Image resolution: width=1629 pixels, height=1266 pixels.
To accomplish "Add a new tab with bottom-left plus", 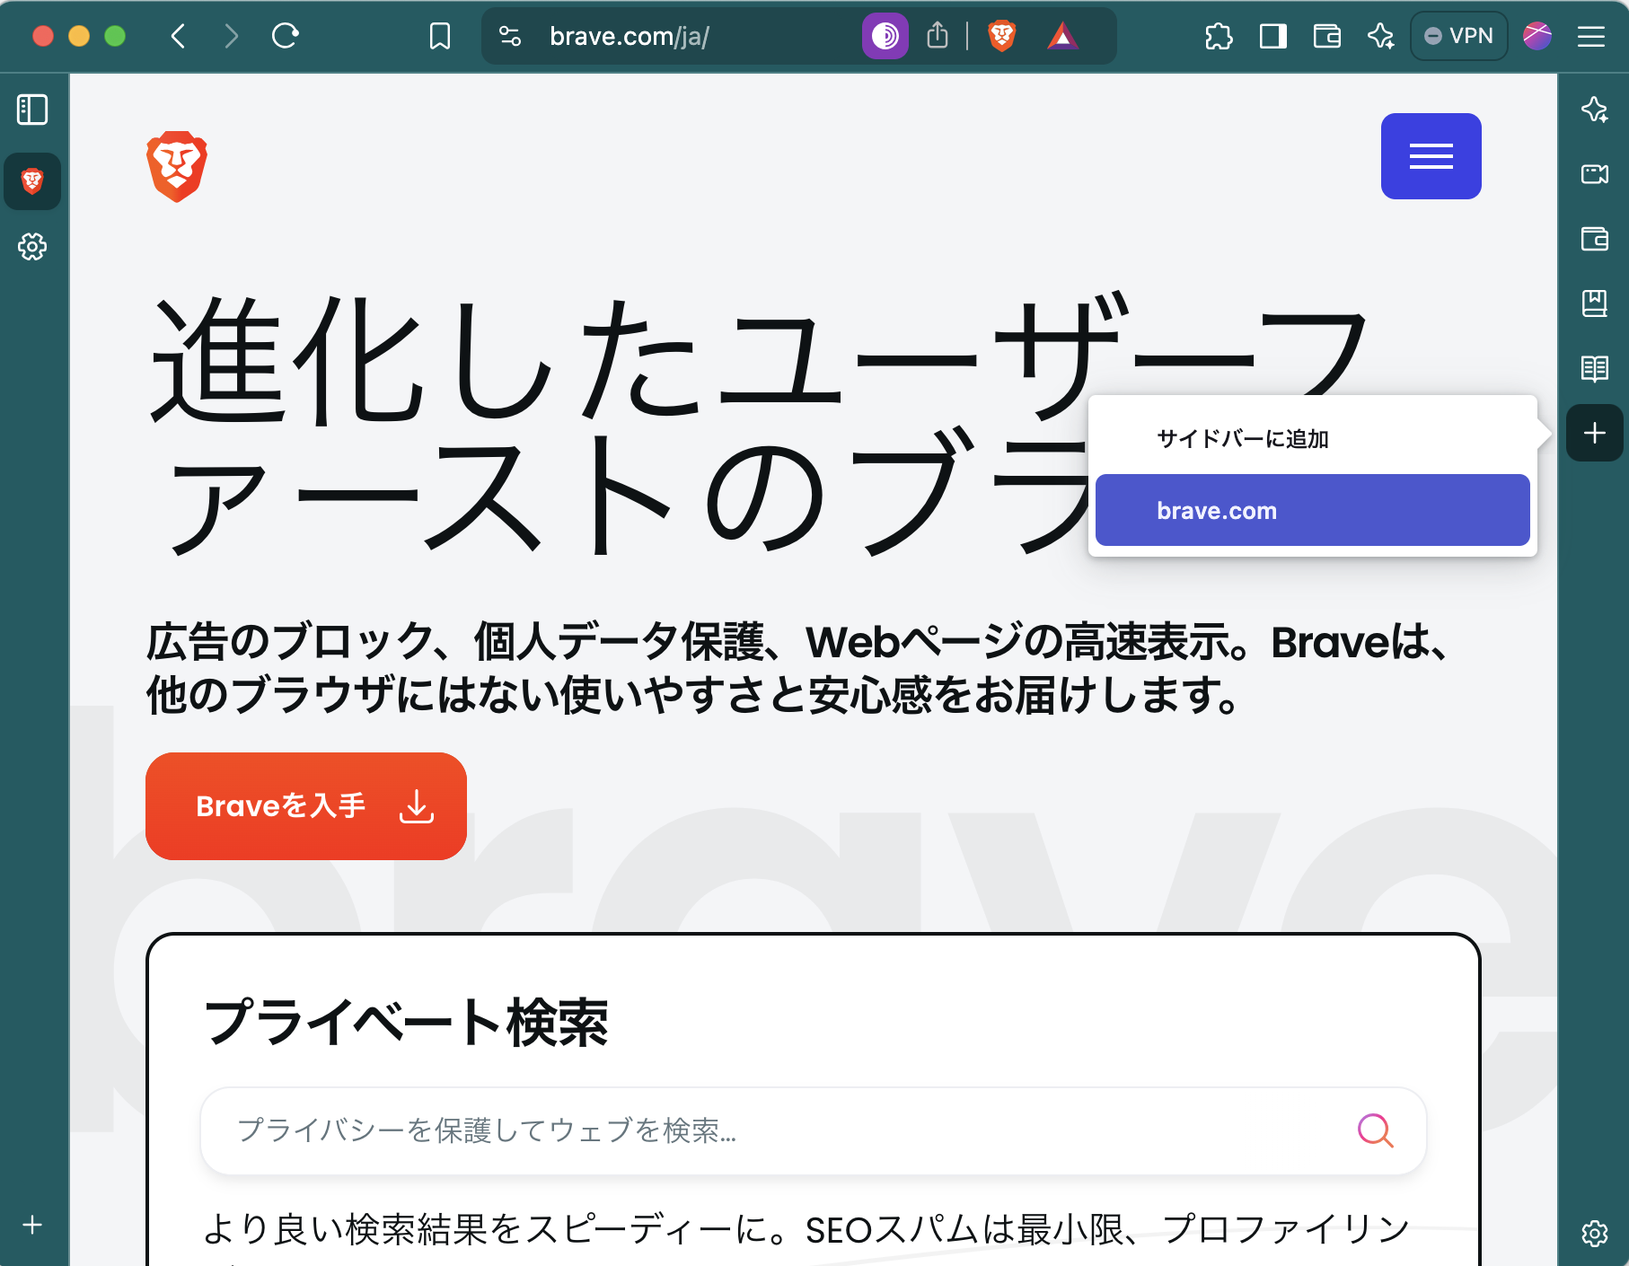I will tap(32, 1225).
